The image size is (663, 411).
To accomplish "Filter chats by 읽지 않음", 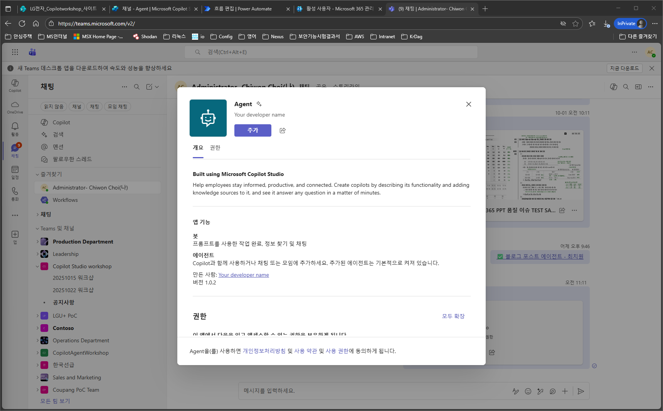I will 54,107.
